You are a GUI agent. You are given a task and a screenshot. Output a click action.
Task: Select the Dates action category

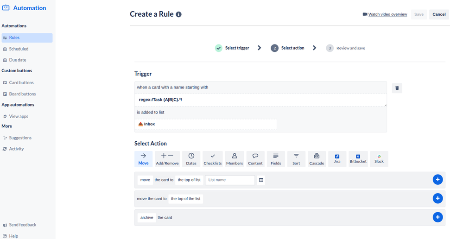point(191,159)
